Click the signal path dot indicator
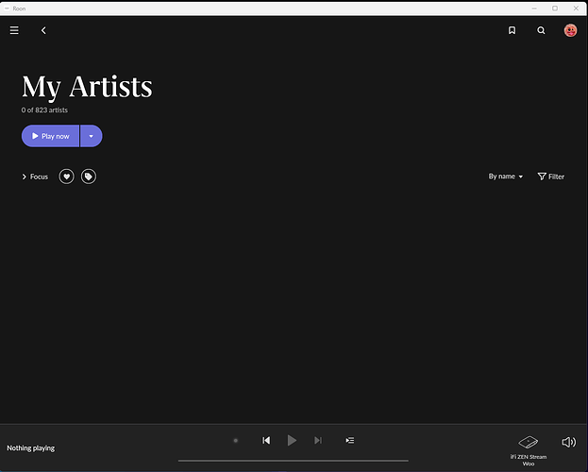This screenshot has width=588, height=472. pyautogui.click(x=236, y=441)
